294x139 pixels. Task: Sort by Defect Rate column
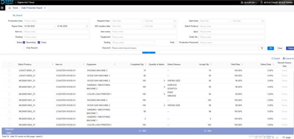click(273, 64)
